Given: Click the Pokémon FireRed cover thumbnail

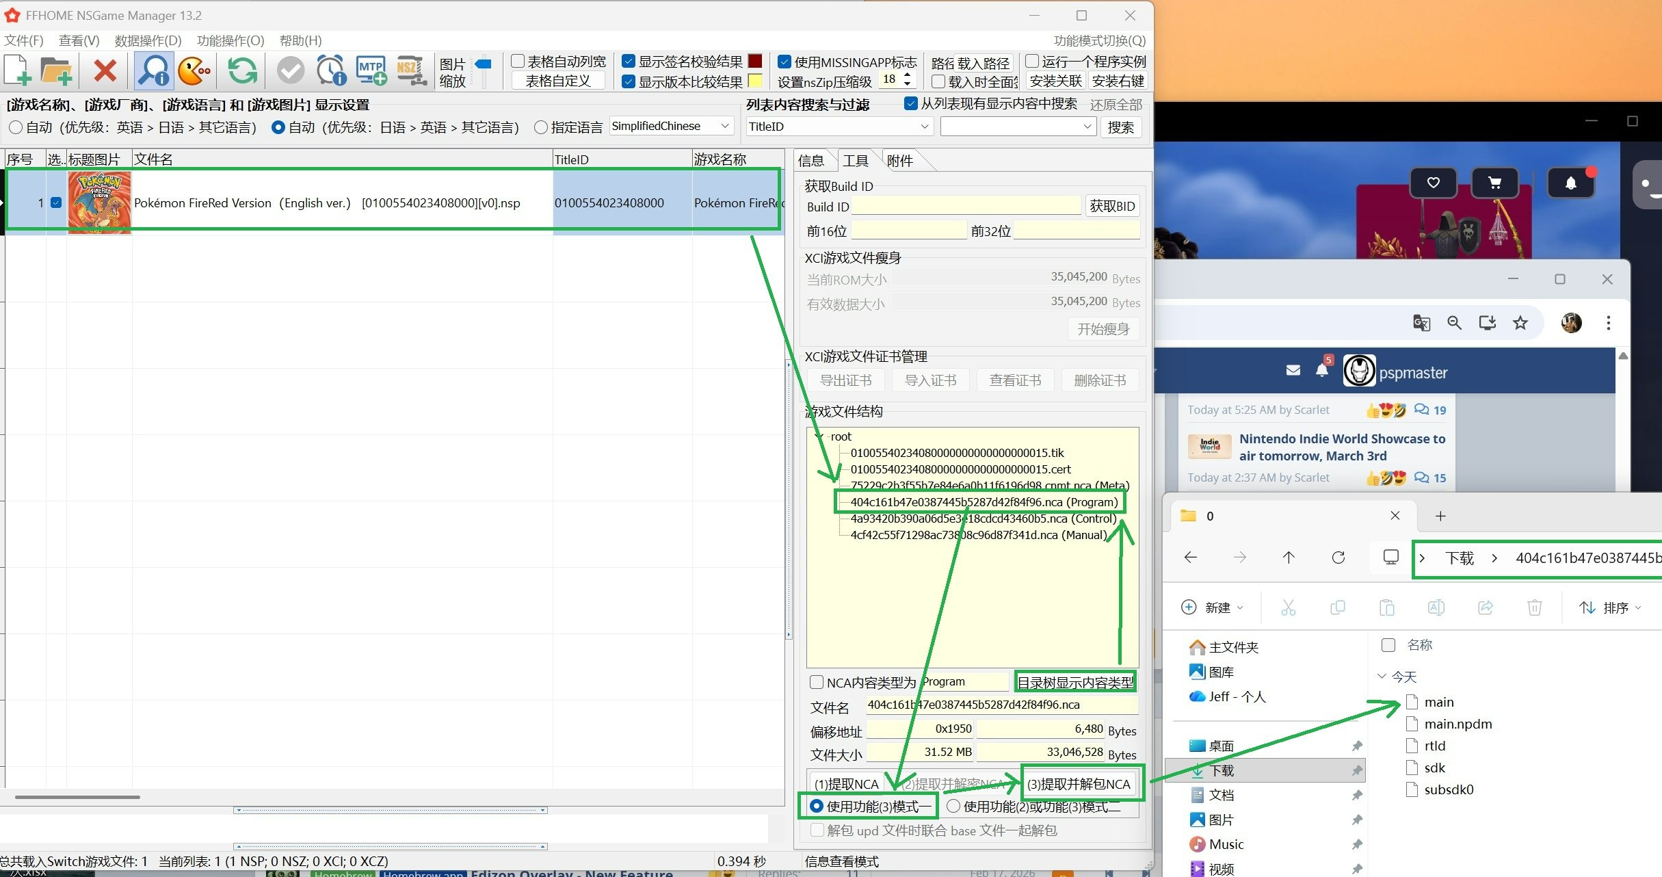Looking at the screenshot, I should click(x=99, y=202).
